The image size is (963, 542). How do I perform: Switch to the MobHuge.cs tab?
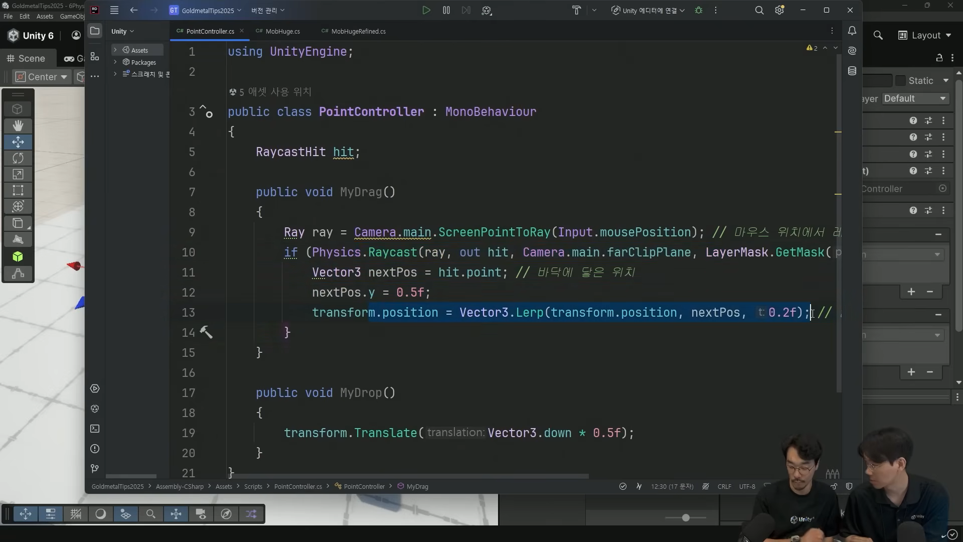coord(282,31)
